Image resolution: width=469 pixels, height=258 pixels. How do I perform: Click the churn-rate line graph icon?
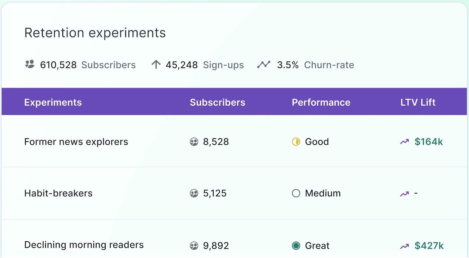tap(264, 64)
